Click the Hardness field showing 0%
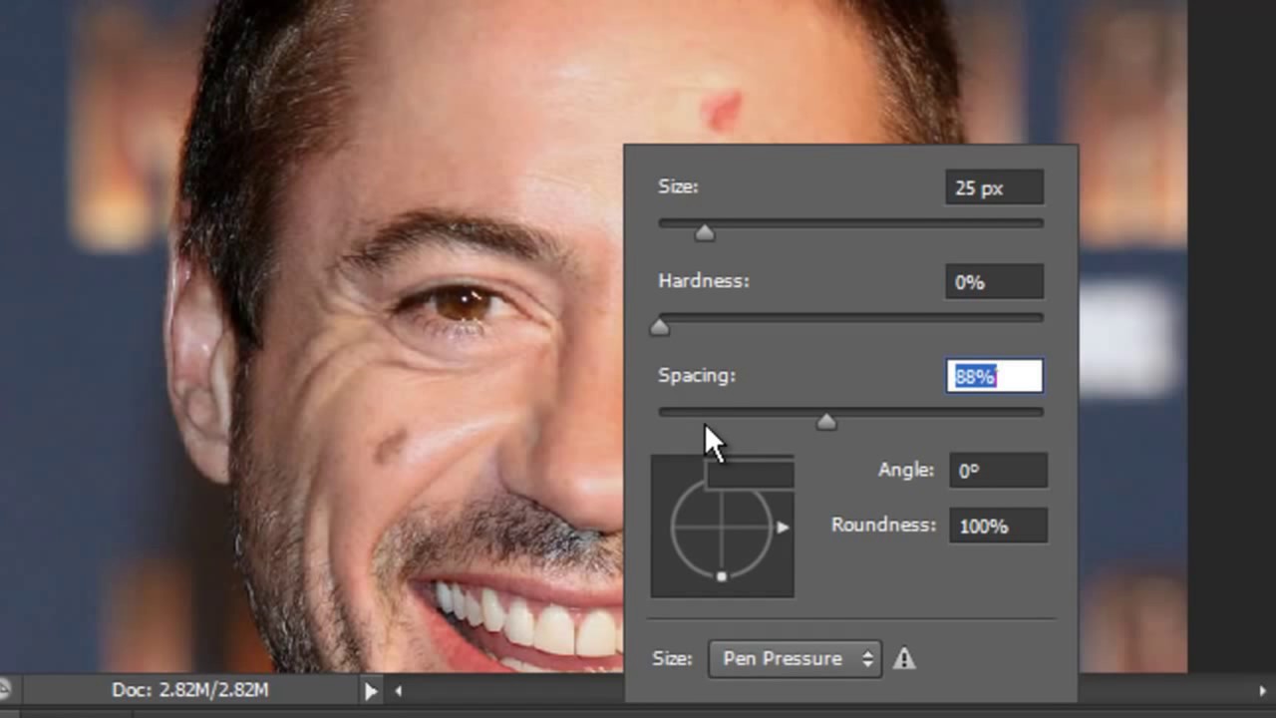The height and width of the screenshot is (718, 1276). point(994,282)
